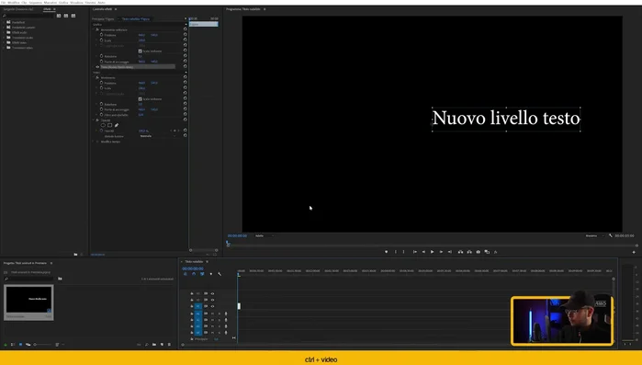Step back one frame in Program monitor
This screenshot has width=642, height=365.
click(x=423, y=252)
